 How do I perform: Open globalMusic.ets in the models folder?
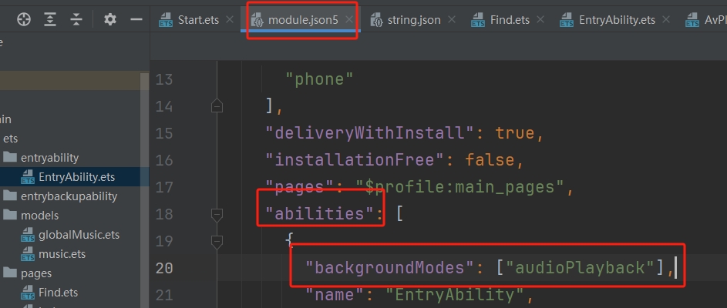tap(79, 235)
